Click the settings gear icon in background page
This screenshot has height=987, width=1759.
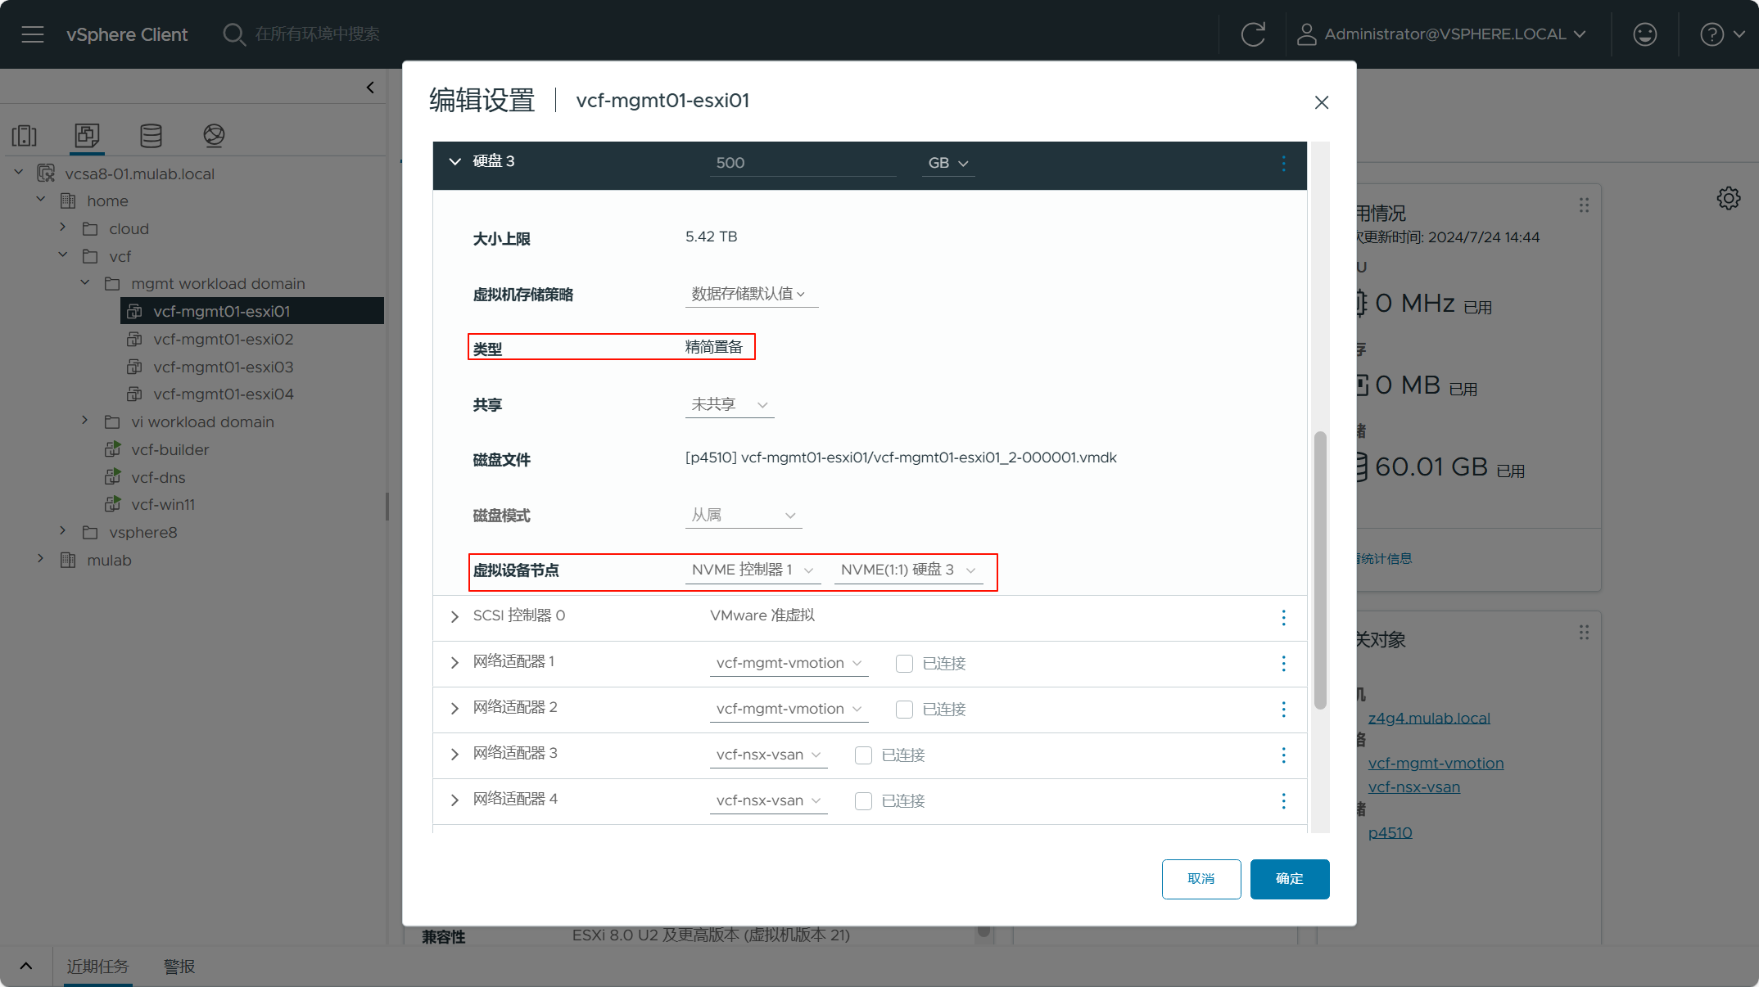coord(1729,198)
